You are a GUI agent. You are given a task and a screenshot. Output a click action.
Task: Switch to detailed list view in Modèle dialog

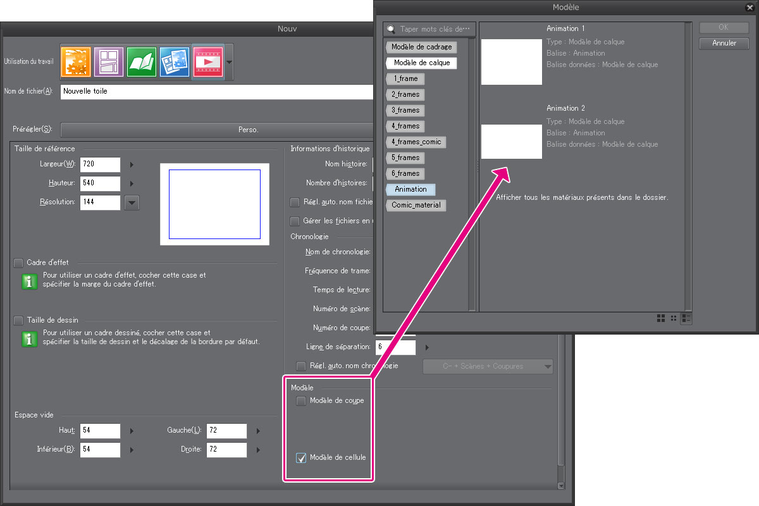(x=686, y=318)
